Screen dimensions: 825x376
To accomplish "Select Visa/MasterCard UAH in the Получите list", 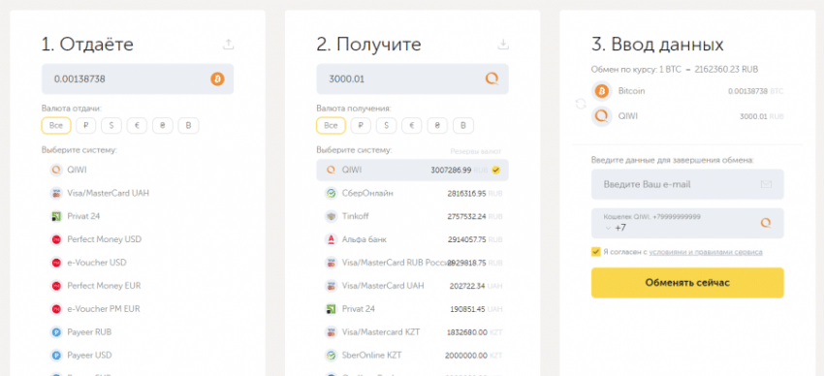I will [412, 286].
